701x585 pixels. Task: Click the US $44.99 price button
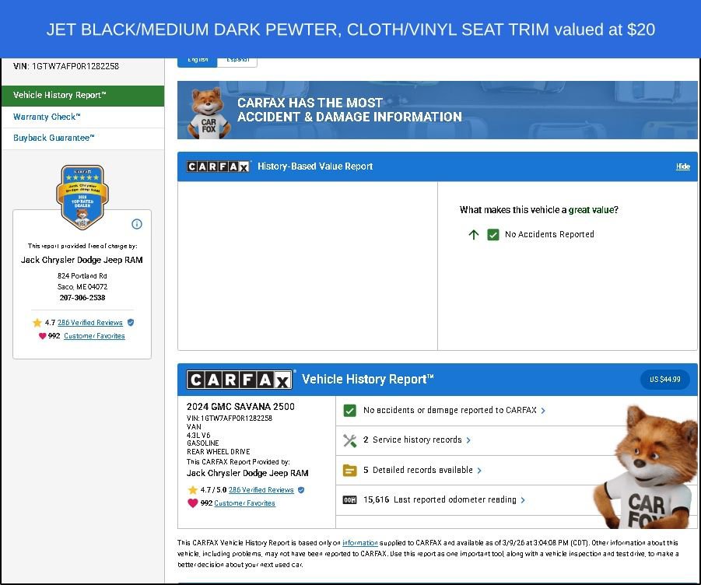[x=664, y=380]
